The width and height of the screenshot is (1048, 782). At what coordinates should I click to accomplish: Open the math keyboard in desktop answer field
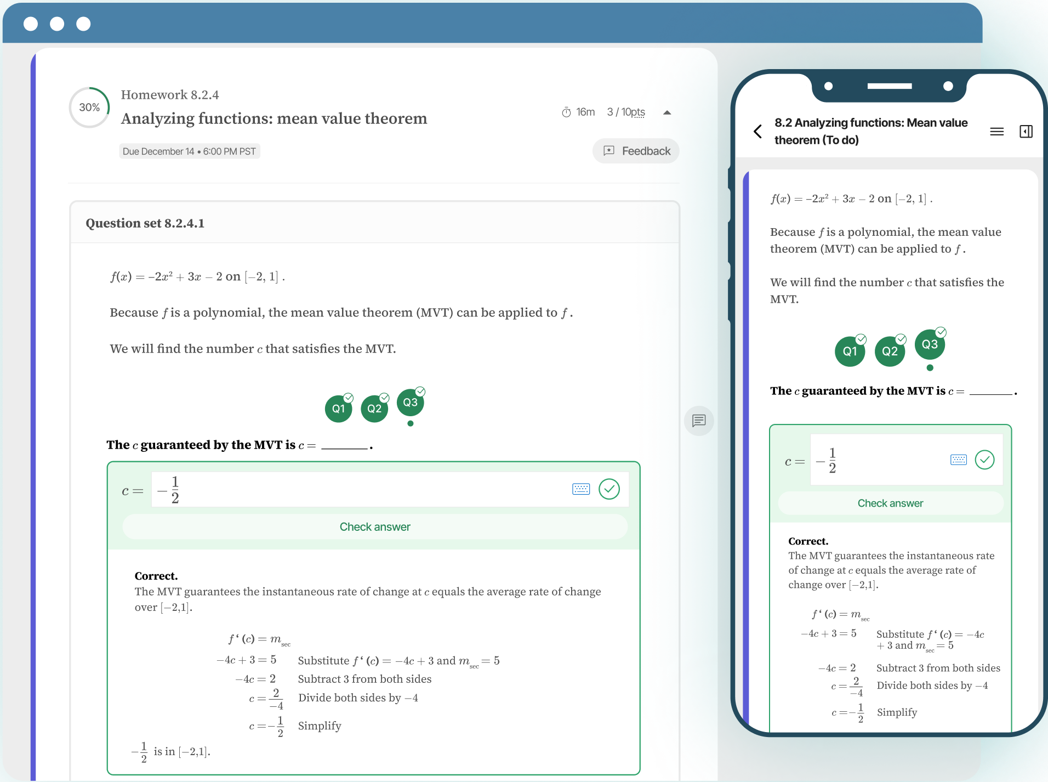580,489
